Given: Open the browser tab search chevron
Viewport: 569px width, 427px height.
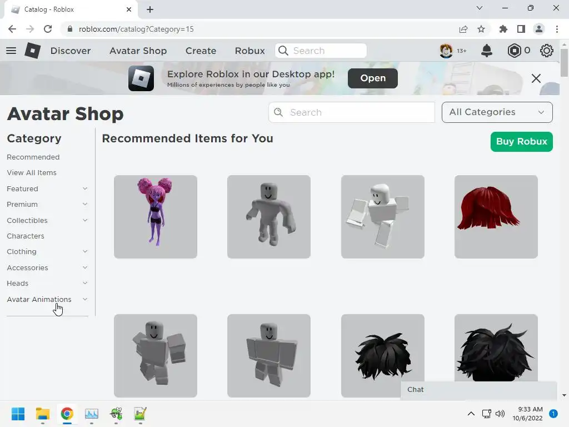Looking at the screenshot, I should coord(480,8).
